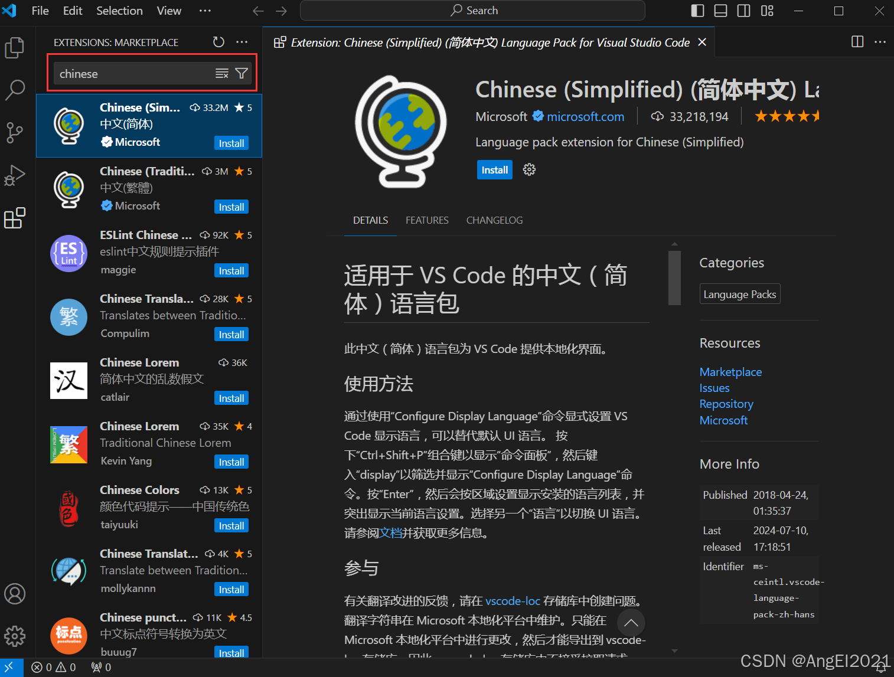Open the Microsoft resource link
894x677 pixels.
coord(723,420)
